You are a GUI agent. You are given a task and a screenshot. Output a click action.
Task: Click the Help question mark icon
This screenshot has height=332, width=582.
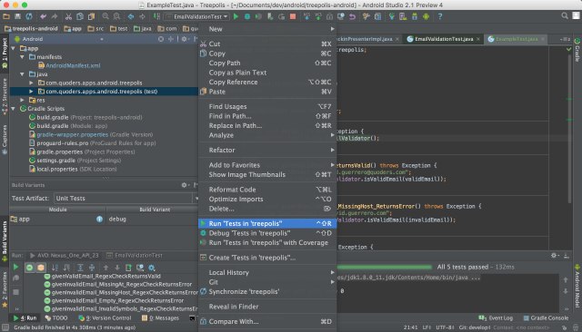click(440, 16)
